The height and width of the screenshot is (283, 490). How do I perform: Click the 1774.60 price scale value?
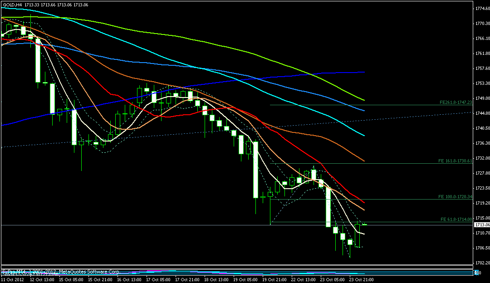[x=481, y=9]
